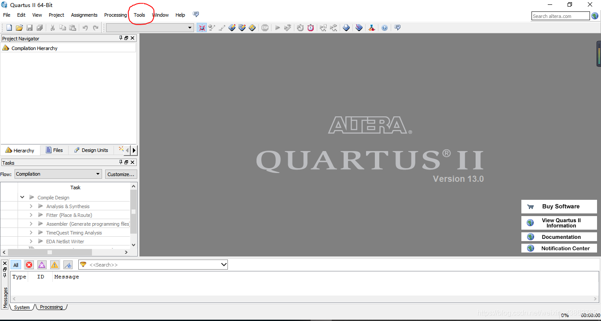Screen dimensions: 601x321
Task: Click the feedback speech-bubble toolbar icon
Action: 397,28
